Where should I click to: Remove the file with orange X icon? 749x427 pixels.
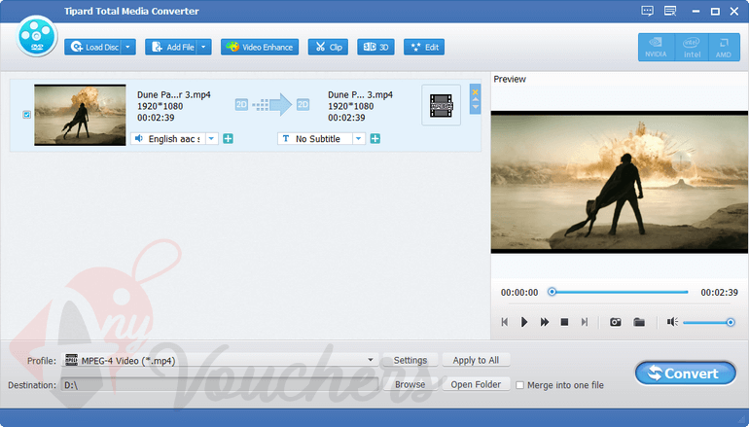pyautogui.click(x=476, y=92)
